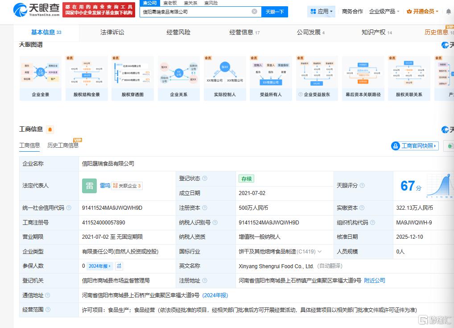
Task: Click the 关联企业 3 badge
Action: [x=127, y=186]
